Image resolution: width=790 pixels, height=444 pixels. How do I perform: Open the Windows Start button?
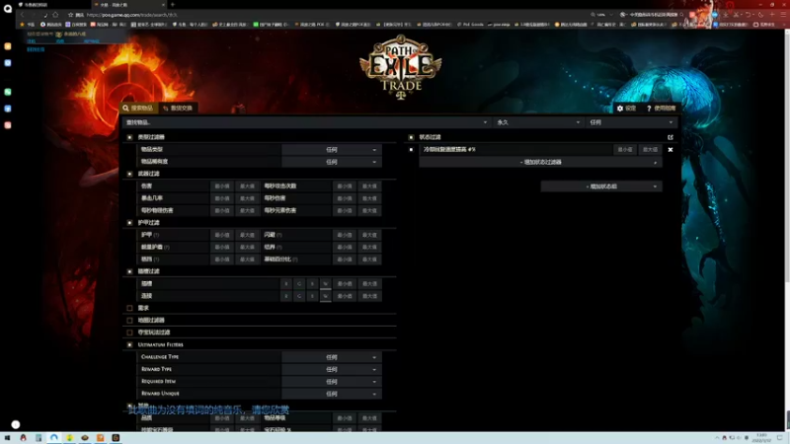click(x=8, y=438)
